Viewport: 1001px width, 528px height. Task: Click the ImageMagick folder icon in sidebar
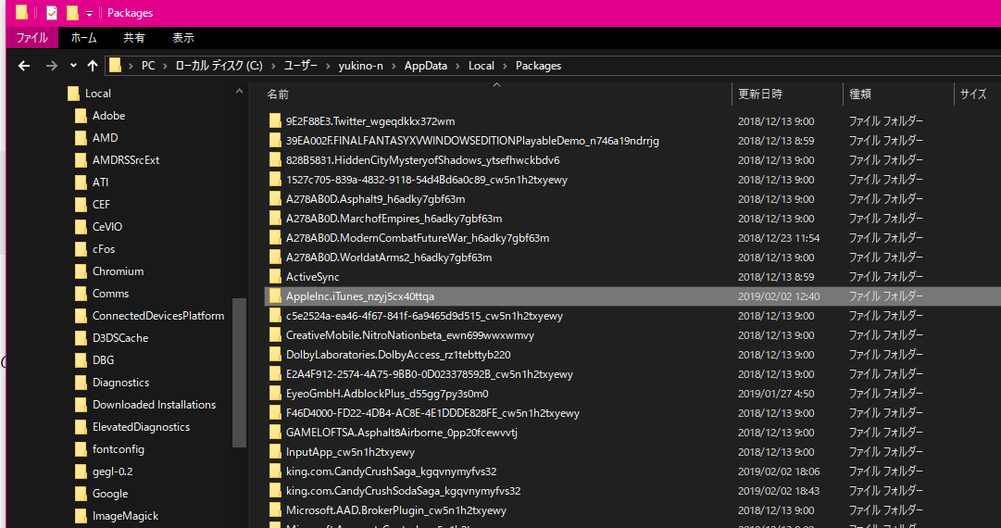pos(81,516)
